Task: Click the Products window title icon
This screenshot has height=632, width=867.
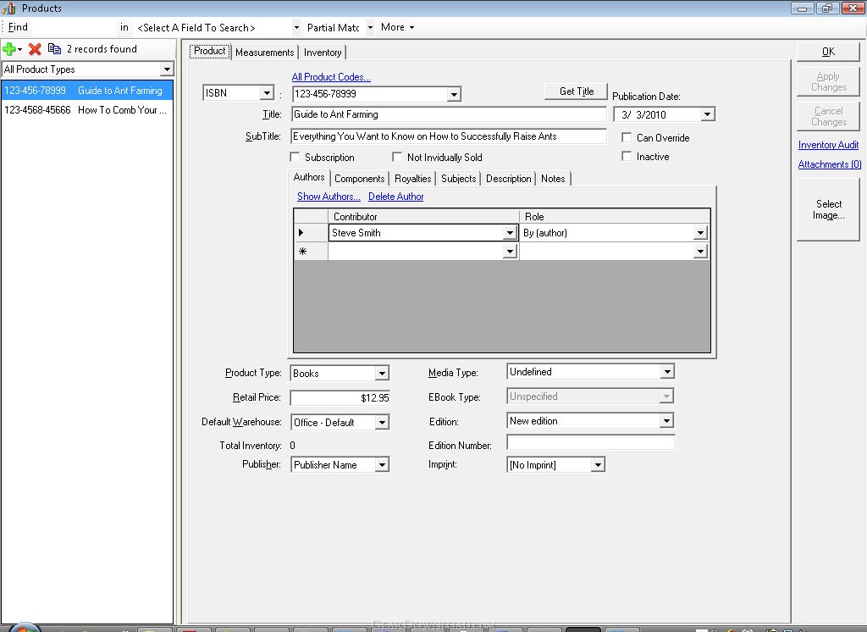Action: [8, 8]
